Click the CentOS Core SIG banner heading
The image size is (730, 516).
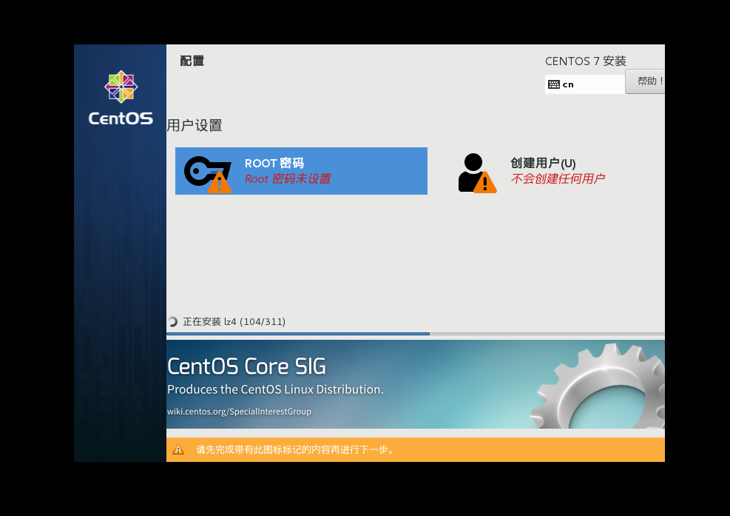pos(247,366)
